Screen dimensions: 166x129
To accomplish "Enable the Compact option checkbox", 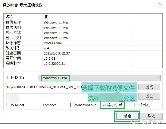I will 40,105.
